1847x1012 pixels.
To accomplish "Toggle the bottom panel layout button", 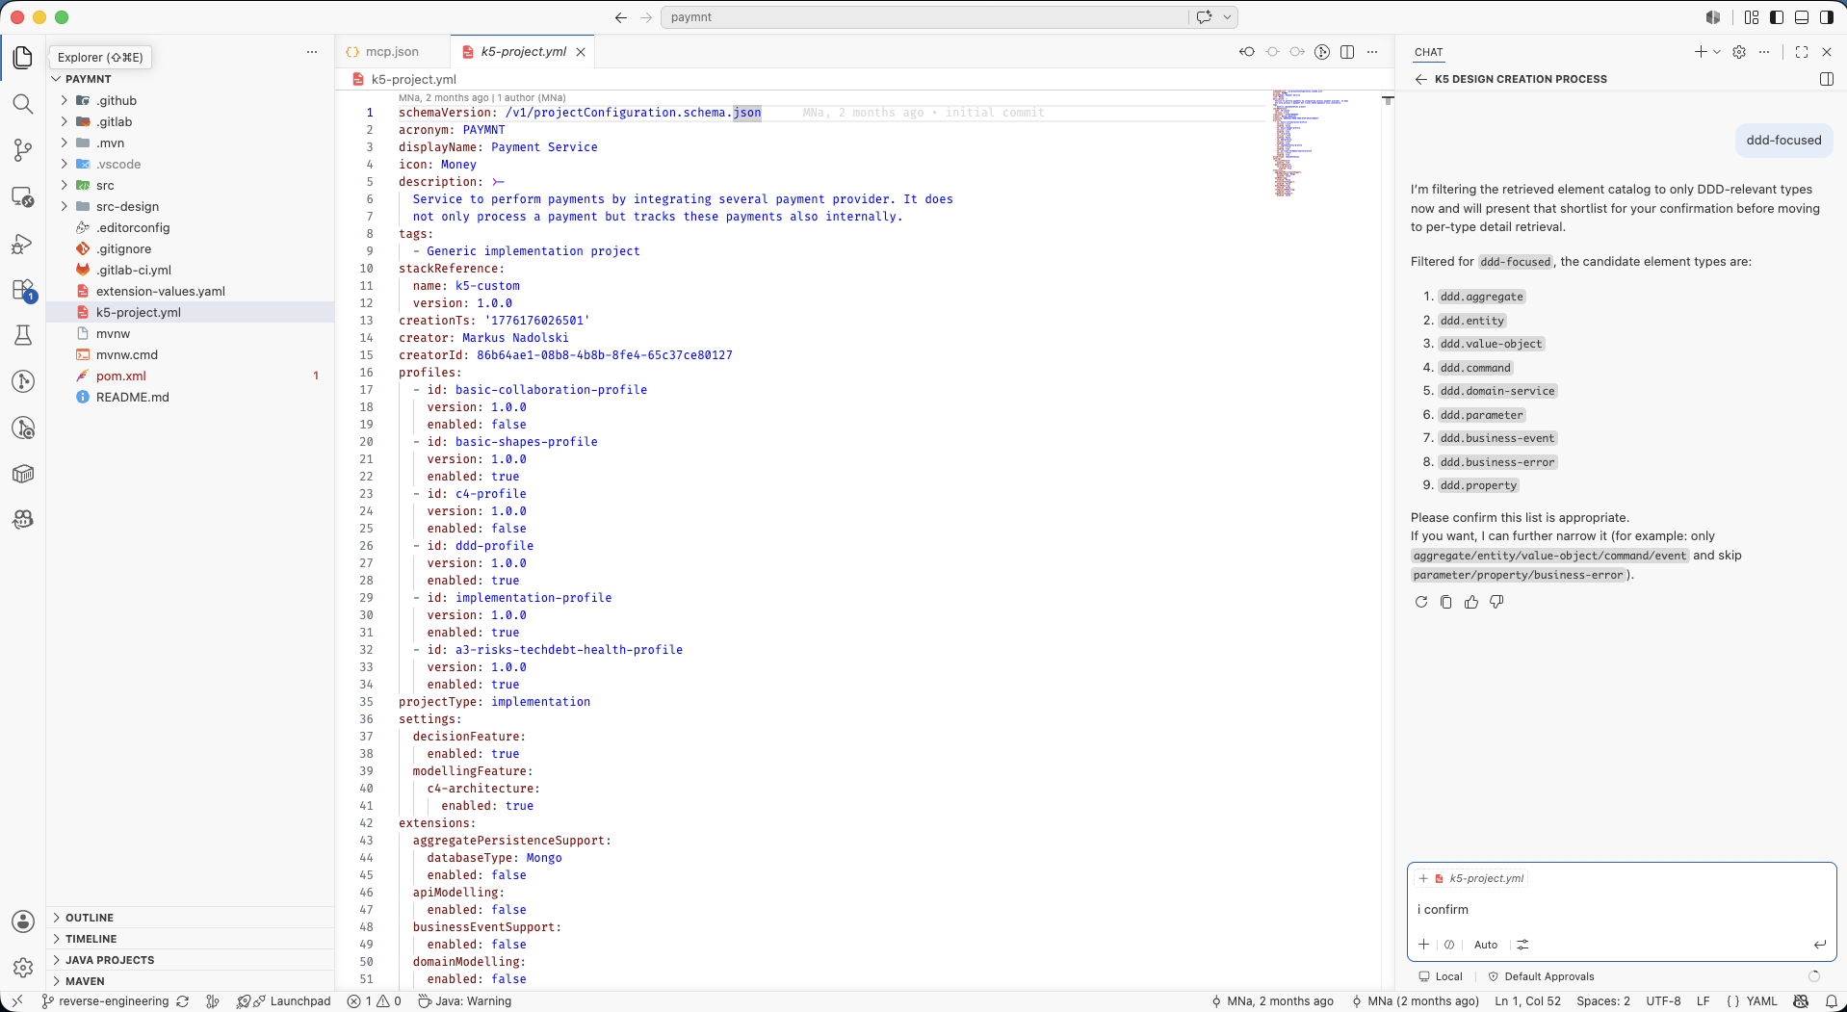I will [1802, 17].
